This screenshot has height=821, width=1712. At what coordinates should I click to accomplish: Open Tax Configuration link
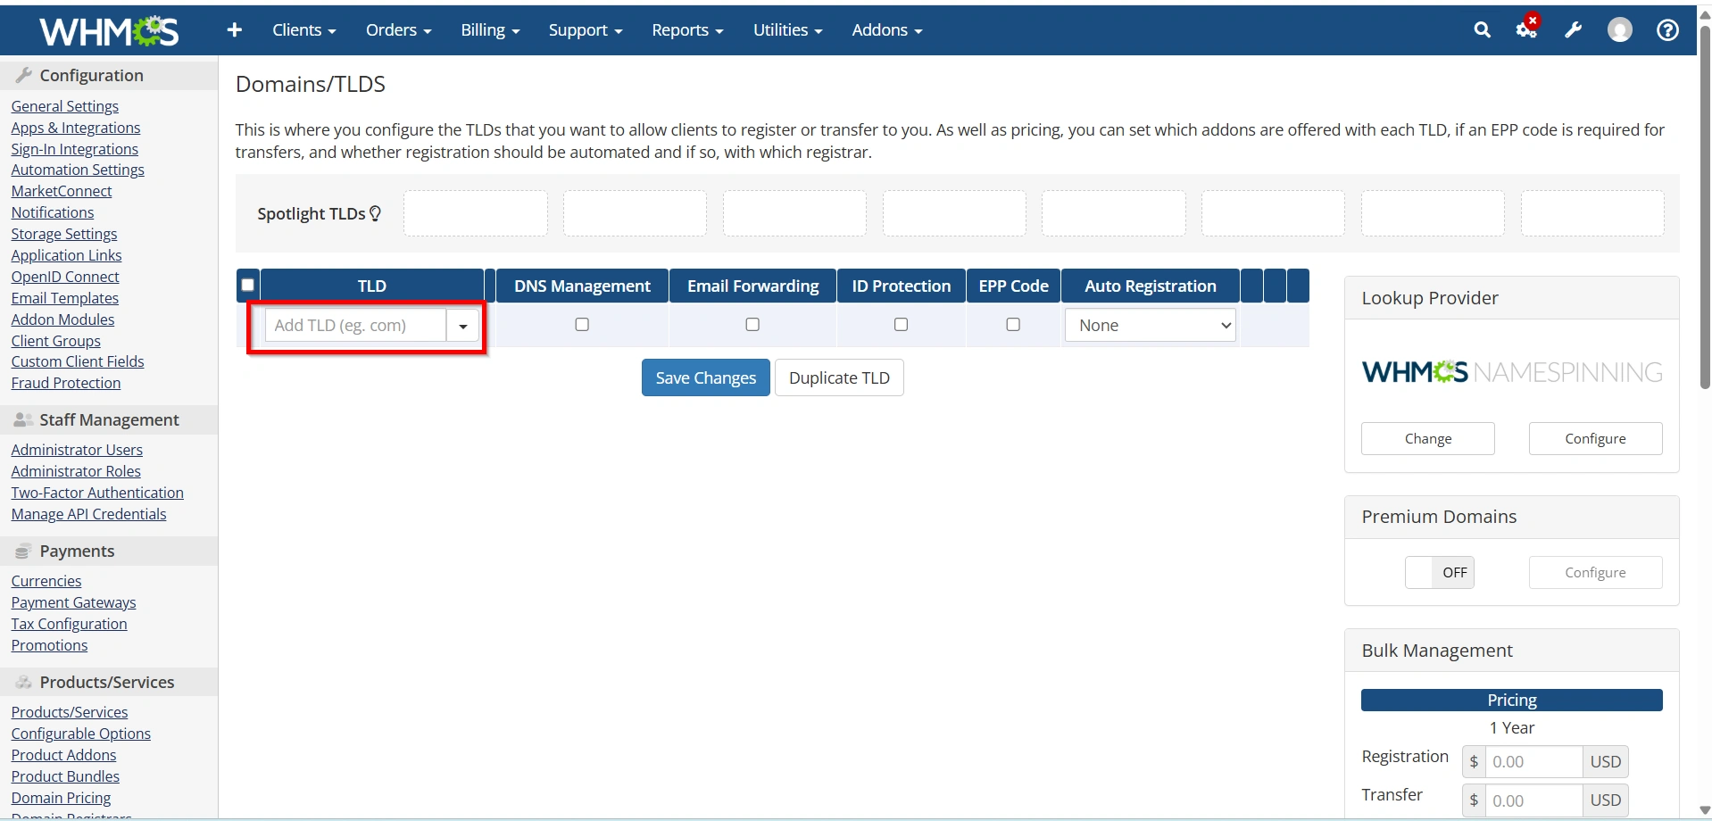tap(70, 624)
